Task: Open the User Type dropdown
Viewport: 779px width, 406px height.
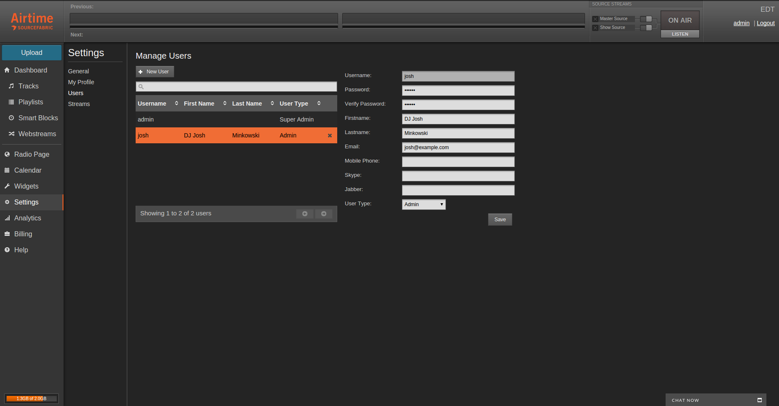Action: (423, 204)
